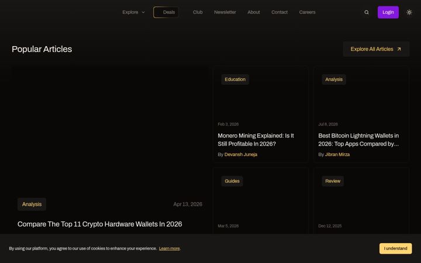Click the Apr 13, 2026 date text
The width and height of the screenshot is (421, 263).
[x=188, y=204]
